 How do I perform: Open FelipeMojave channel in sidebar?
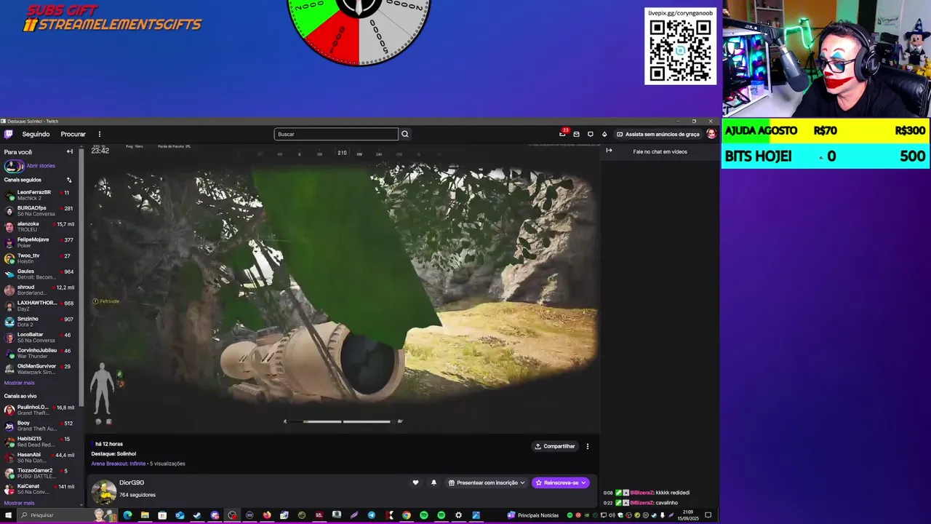coord(41,242)
